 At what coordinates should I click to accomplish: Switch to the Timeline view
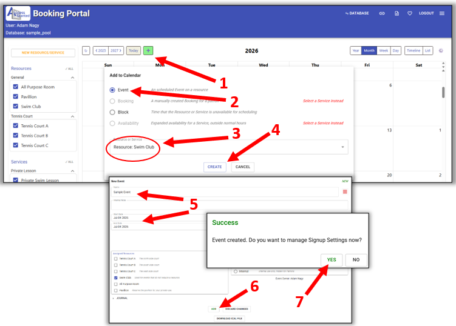pyautogui.click(x=413, y=51)
